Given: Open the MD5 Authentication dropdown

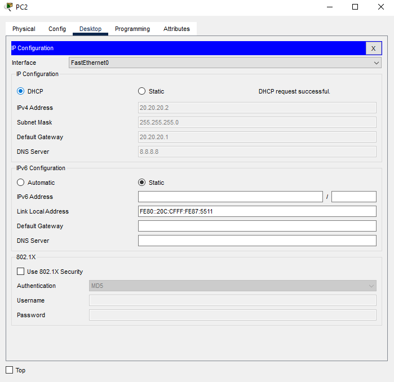Looking at the screenshot, I should [x=232, y=286].
